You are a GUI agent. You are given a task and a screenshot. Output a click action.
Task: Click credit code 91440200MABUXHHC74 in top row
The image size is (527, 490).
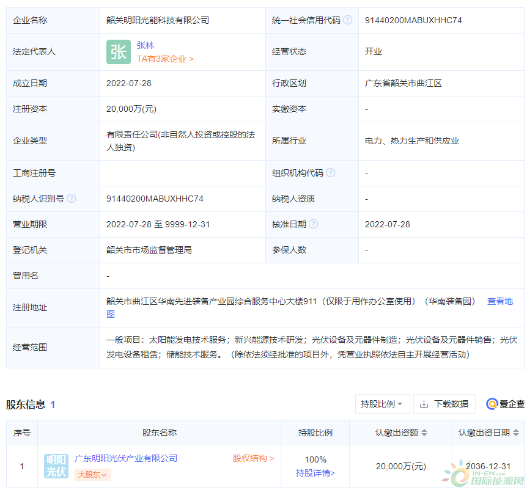[413, 20]
